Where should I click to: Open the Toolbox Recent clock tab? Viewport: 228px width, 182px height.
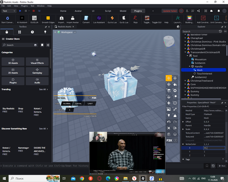coord(32,32)
